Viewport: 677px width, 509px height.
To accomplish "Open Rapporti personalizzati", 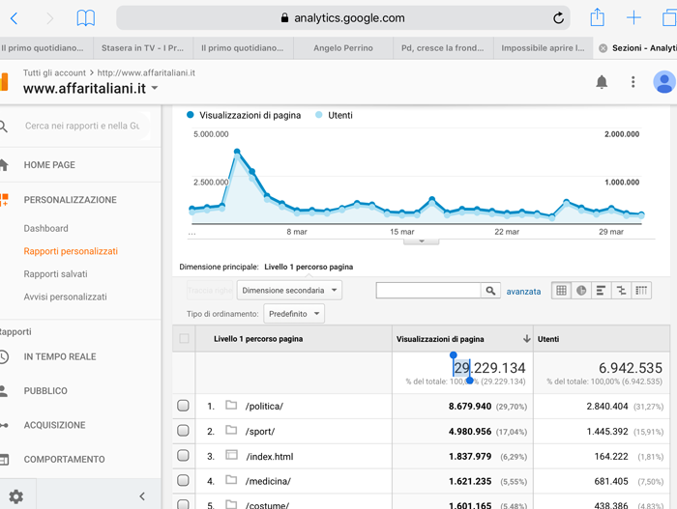I will coord(71,251).
